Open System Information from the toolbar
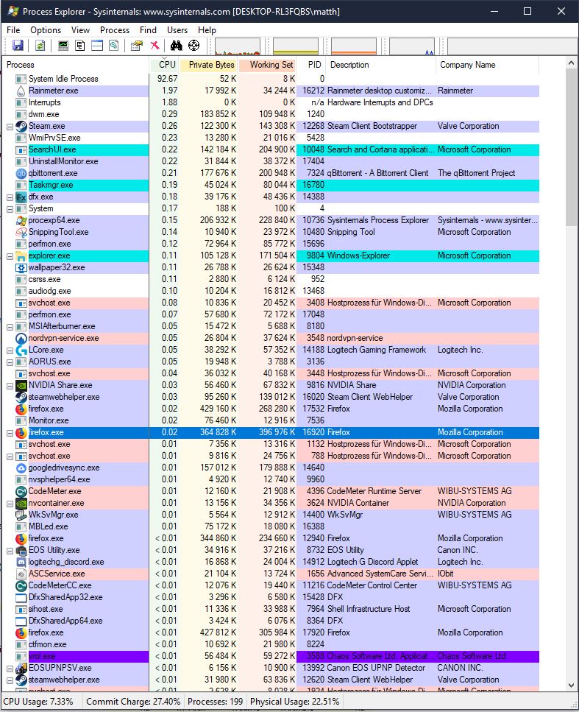The width and height of the screenshot is (579, 712). pos(63,46)
